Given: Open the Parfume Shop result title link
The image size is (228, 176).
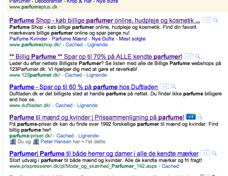Looking at the screenshot, I should (x=105, y=21).
